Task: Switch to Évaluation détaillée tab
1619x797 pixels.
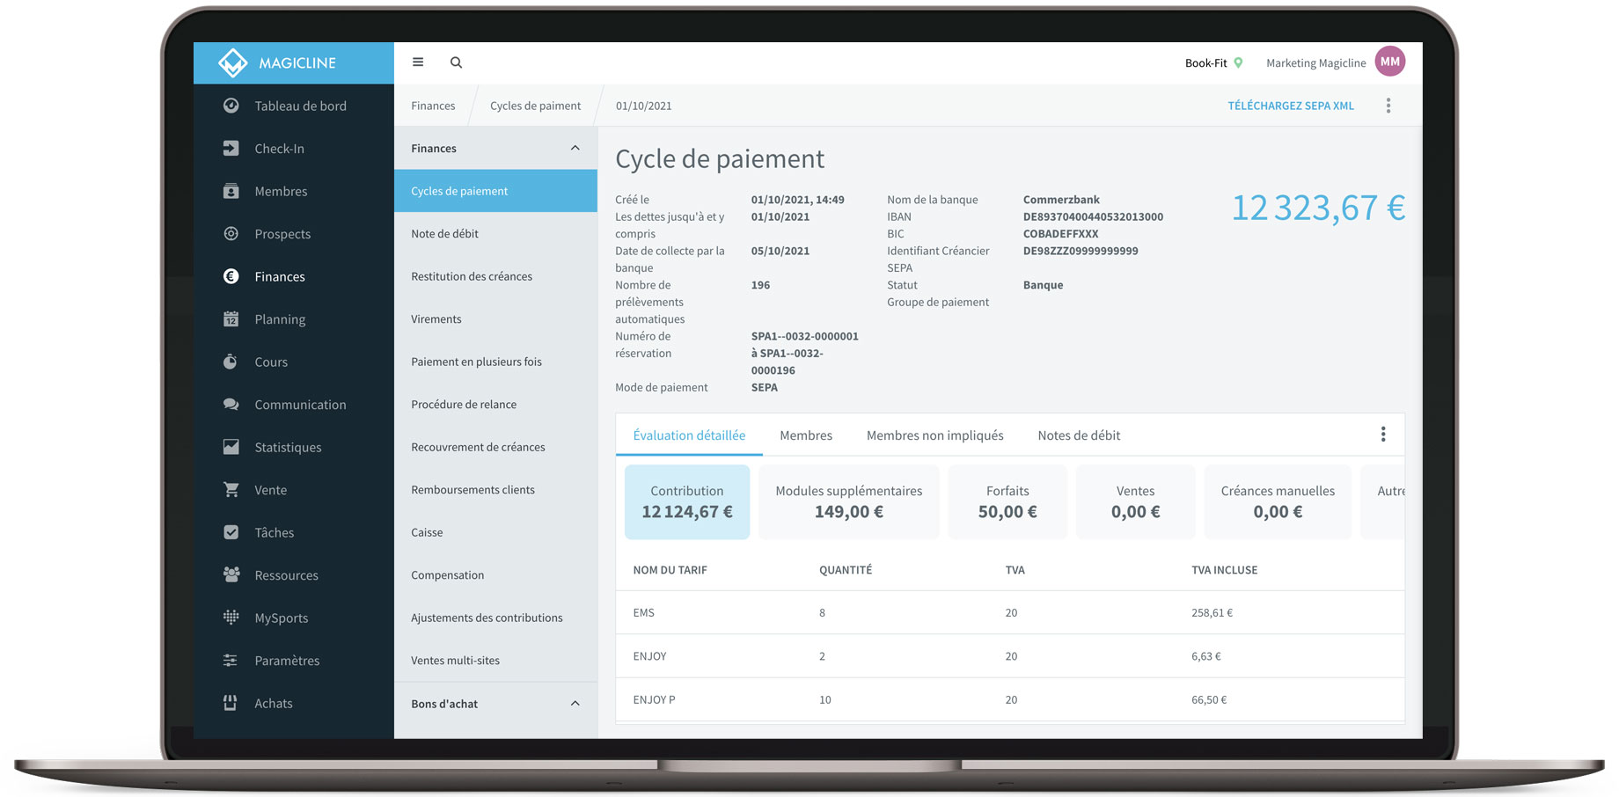Action: coord(689,435)
